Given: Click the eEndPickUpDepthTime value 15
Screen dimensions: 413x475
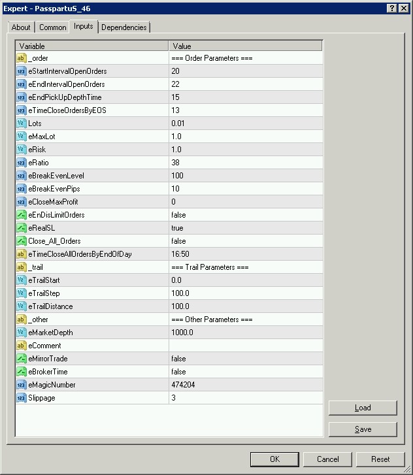Looking at the screenshot, I should [175, 97].
